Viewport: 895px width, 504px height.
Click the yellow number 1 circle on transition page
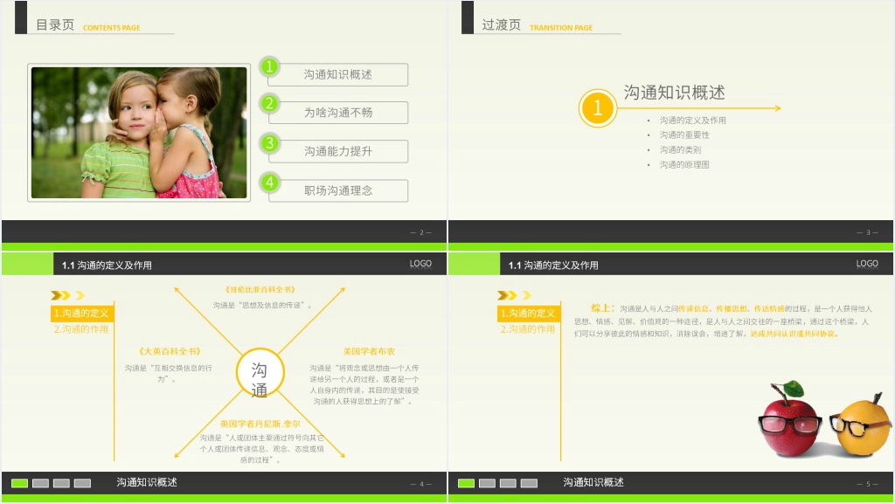pos(598,108)
